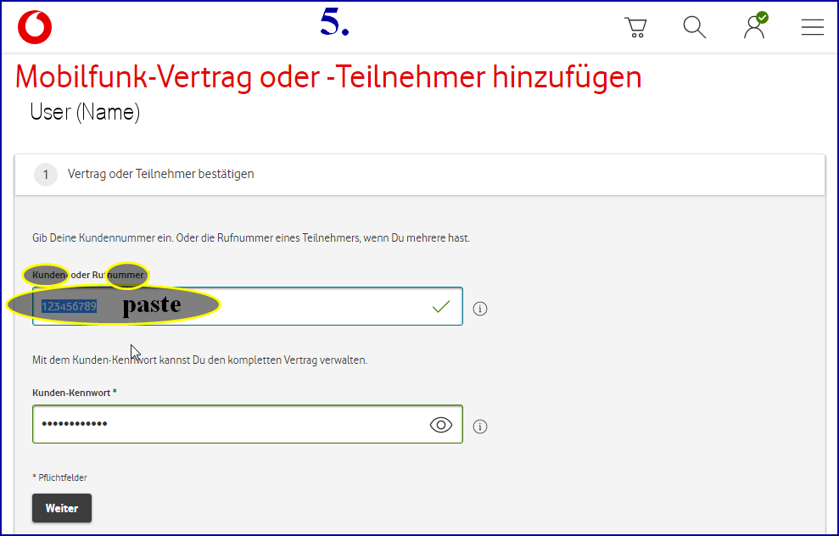Open the shopping cart icon
The image size is (839, 536).
(x=635, y=27)
